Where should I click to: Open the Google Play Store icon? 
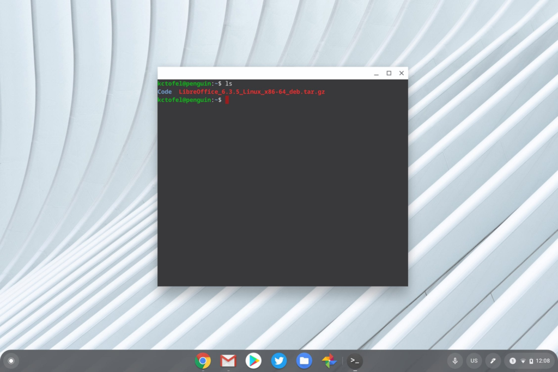[253, 361]
